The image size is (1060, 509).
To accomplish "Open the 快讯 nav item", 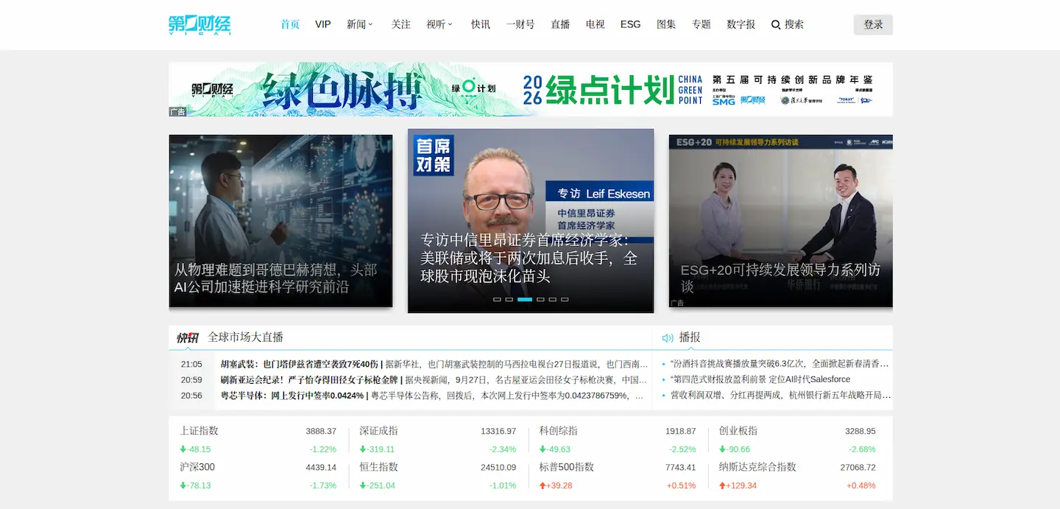I will click(481, 24).
